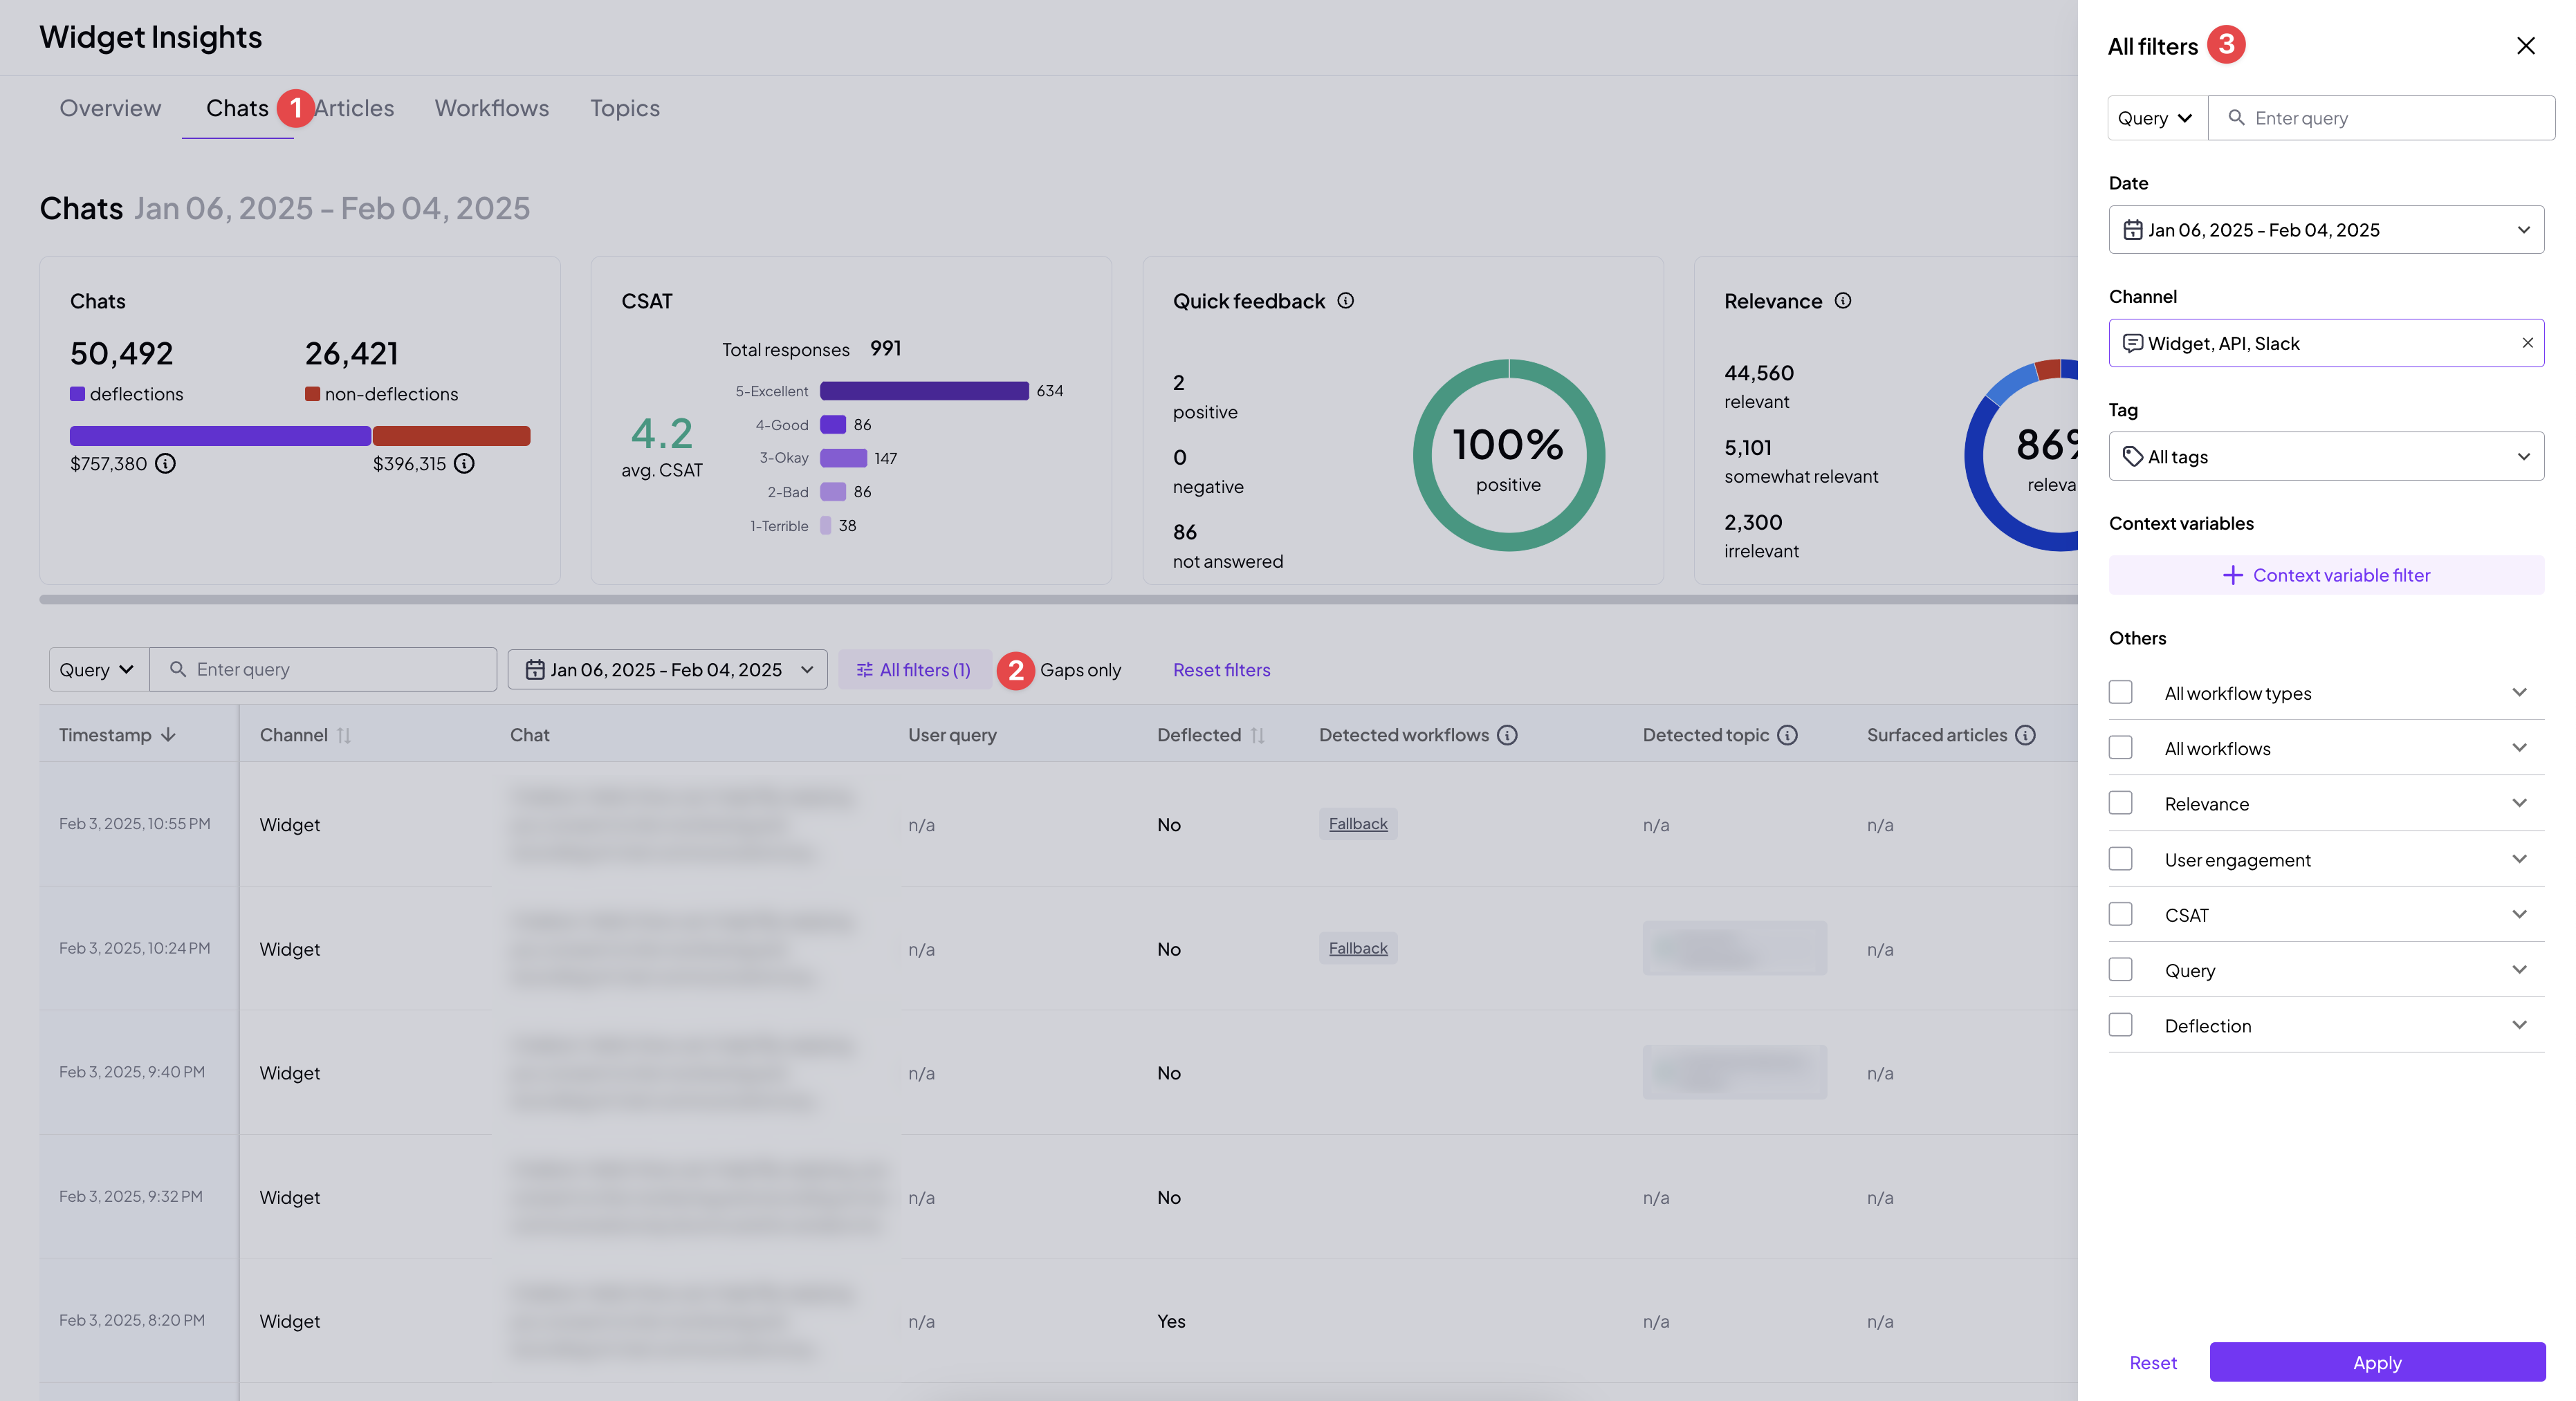Open the All filters (1) button
The height and width of the screenshot is (1401, 2576).
tap(914, 669)
